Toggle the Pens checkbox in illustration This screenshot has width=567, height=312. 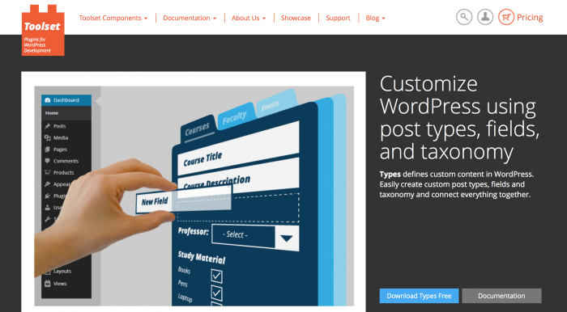216,293
